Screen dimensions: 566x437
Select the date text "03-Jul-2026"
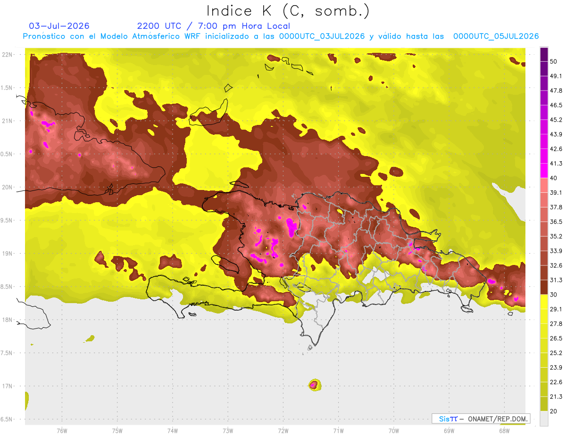[x=59, y=26]
